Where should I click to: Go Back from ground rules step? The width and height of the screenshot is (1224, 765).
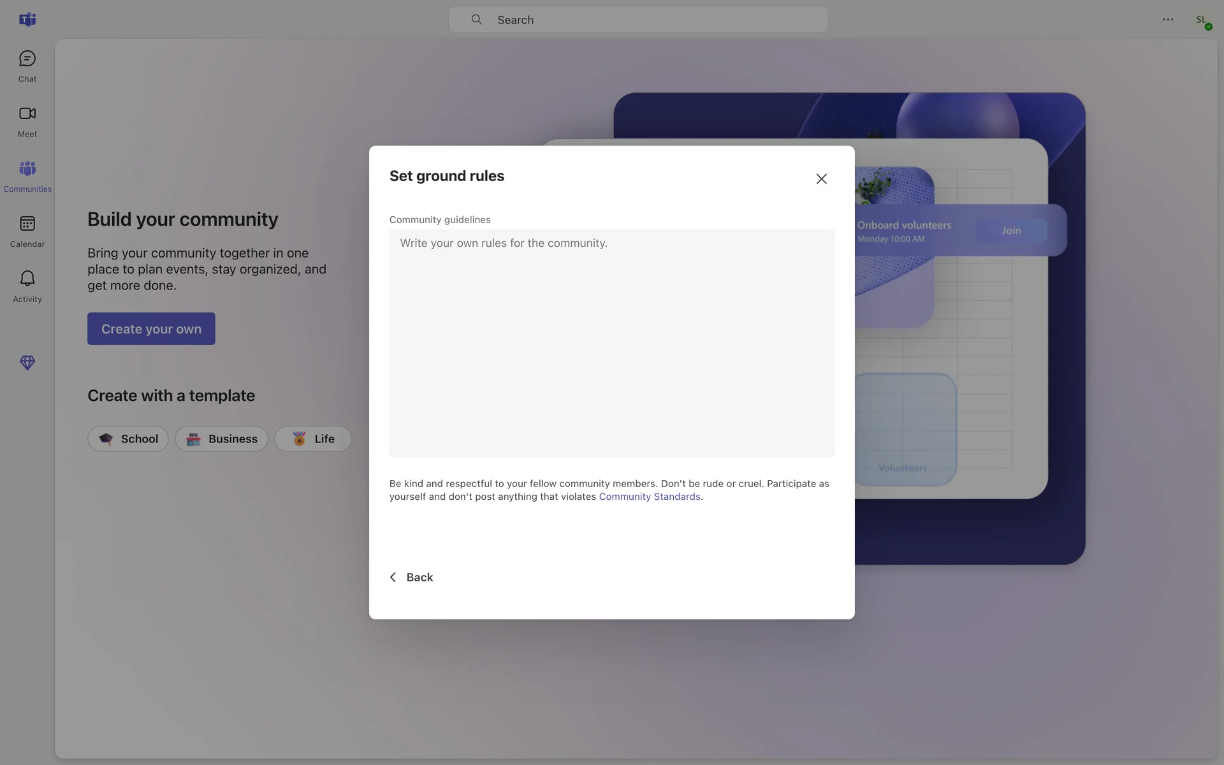tap(411, 577)
